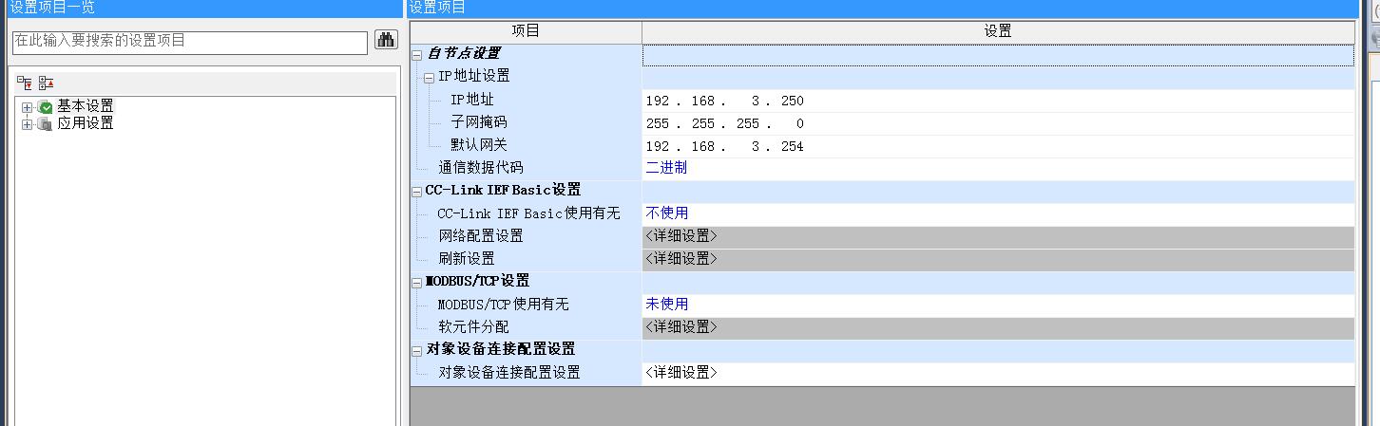Click the search settings input field
1380x426 pixels.
[x=189, y=42]
